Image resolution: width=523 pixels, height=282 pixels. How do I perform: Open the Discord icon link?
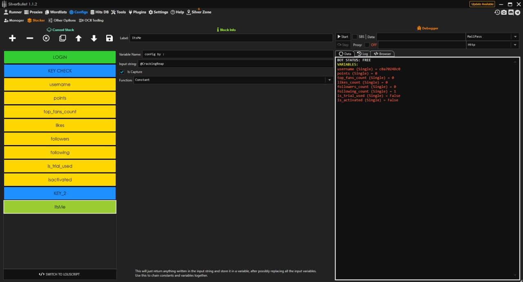coord(511,12)
